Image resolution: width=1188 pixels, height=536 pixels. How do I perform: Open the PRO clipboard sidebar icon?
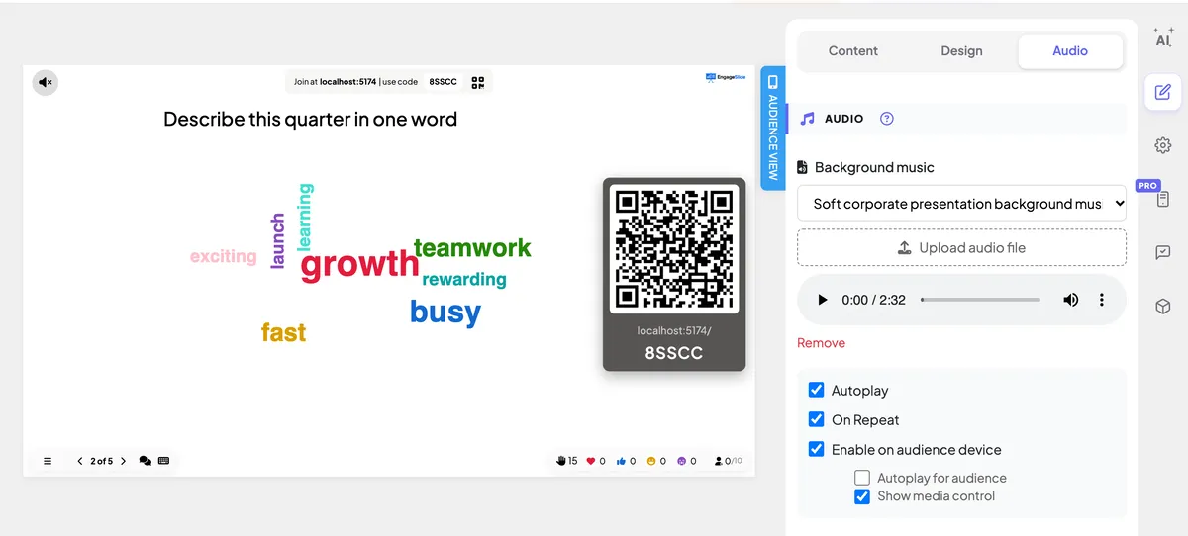coord(1163,199)
